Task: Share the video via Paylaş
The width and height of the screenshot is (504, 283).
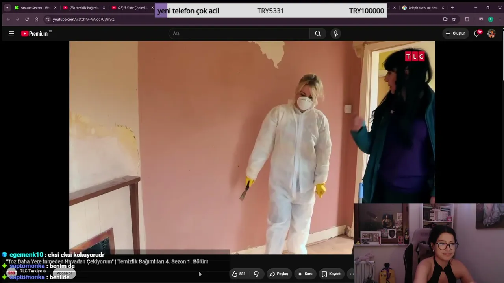Action: (279, 274)
